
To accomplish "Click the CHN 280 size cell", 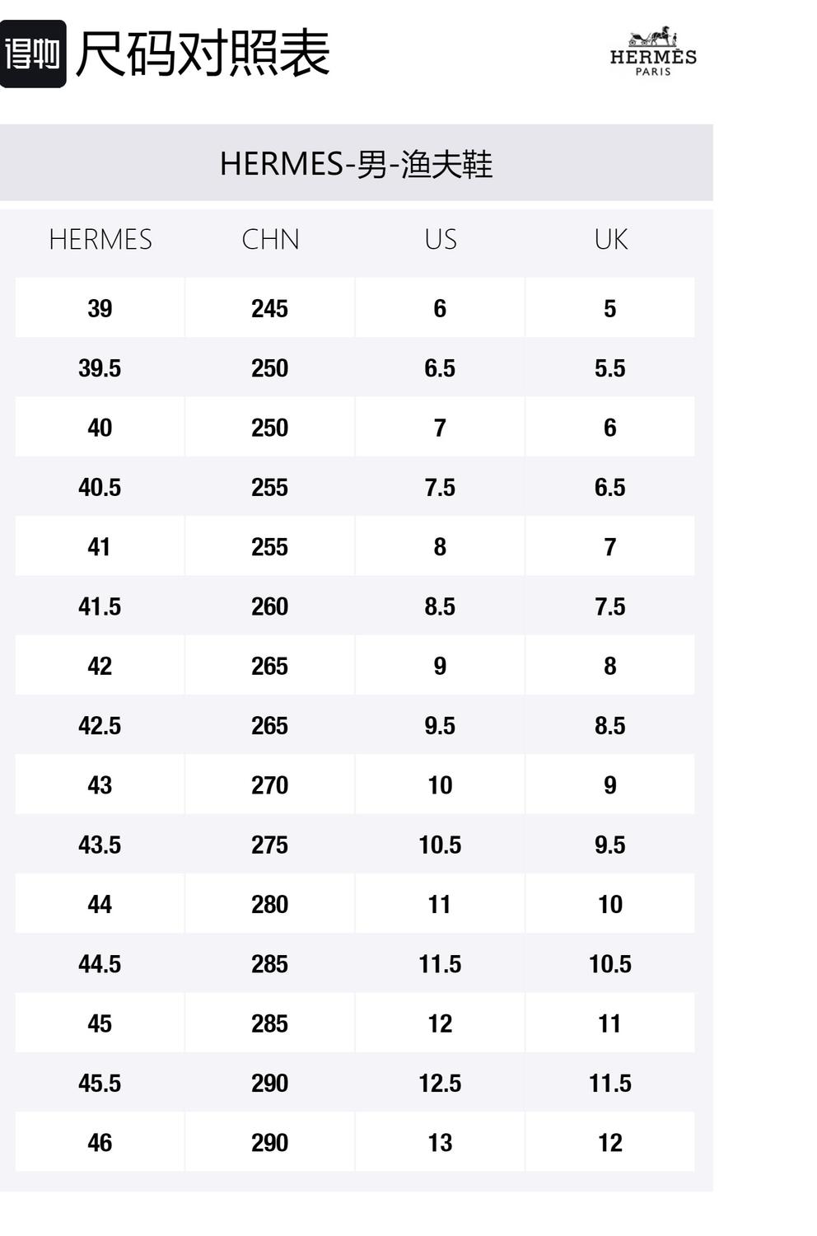I will 270,905.
